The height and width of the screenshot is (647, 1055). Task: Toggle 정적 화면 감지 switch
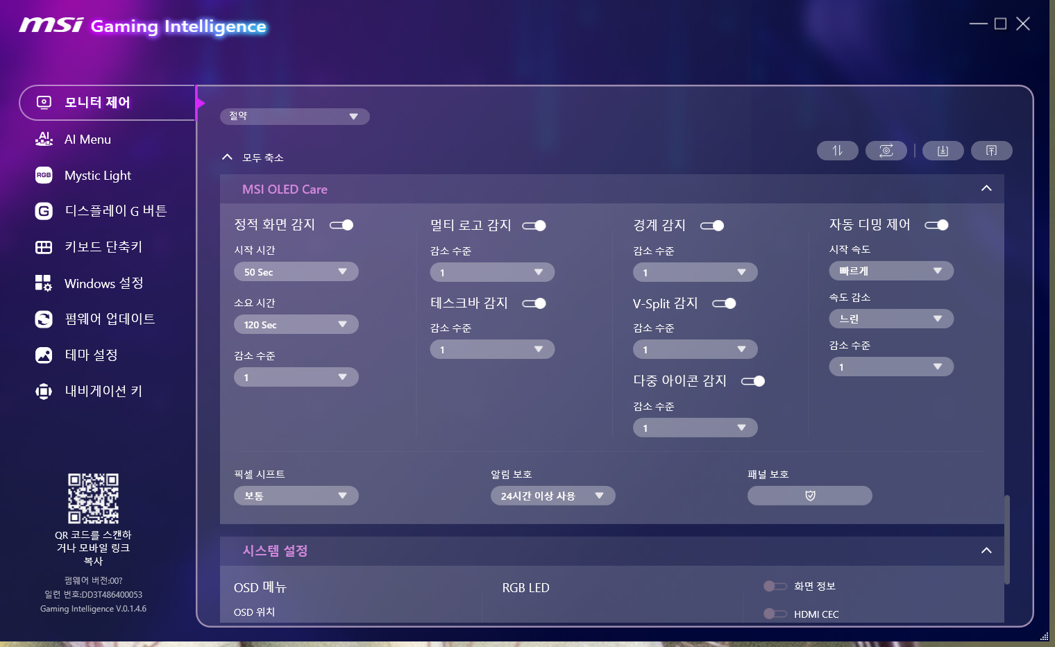point(341,225)
